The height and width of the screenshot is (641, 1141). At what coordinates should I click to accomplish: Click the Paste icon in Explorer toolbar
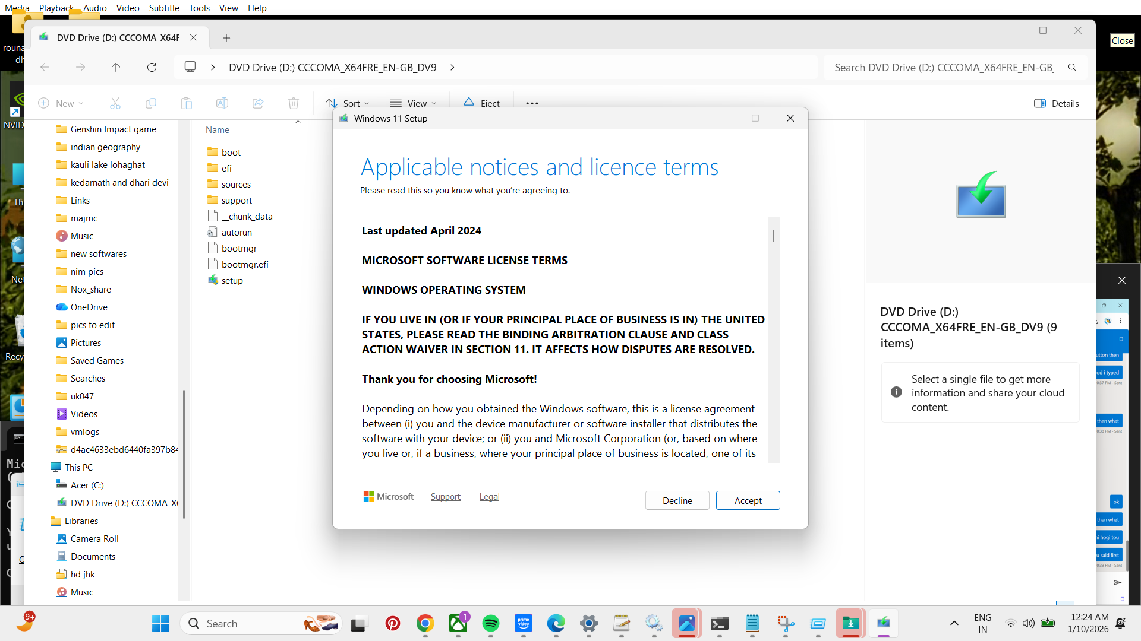(x=187, y=103)
